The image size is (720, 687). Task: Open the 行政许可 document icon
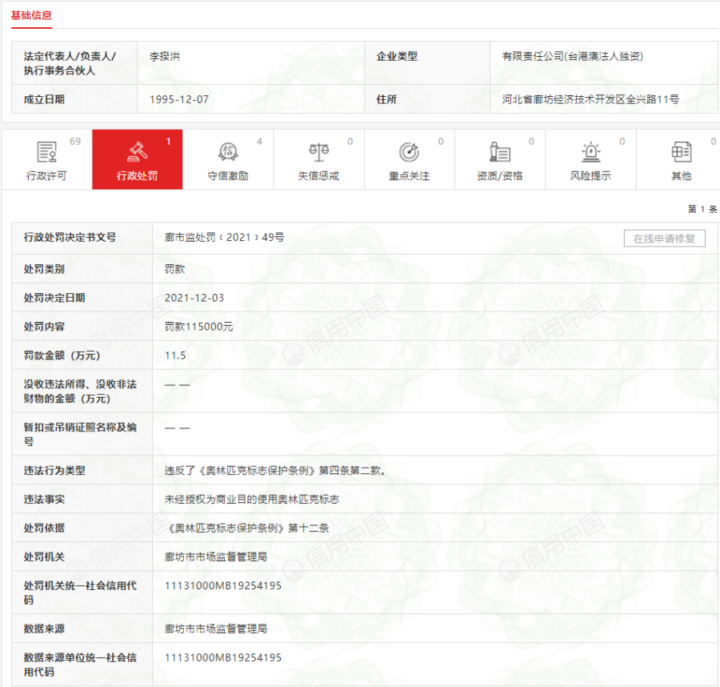click(46, 152)
